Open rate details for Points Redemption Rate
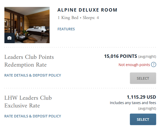The height and width of the screenshot is (129, 158). (x=33, y=75)
